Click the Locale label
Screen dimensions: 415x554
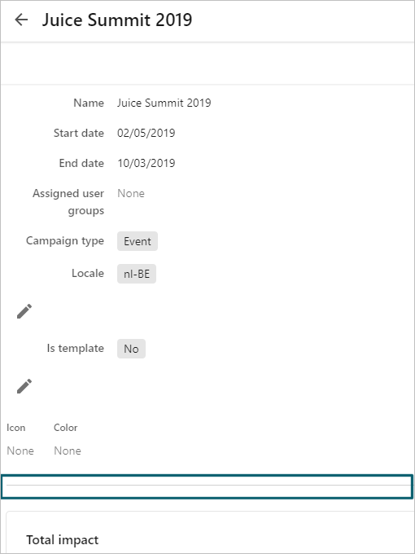[88, 274]
